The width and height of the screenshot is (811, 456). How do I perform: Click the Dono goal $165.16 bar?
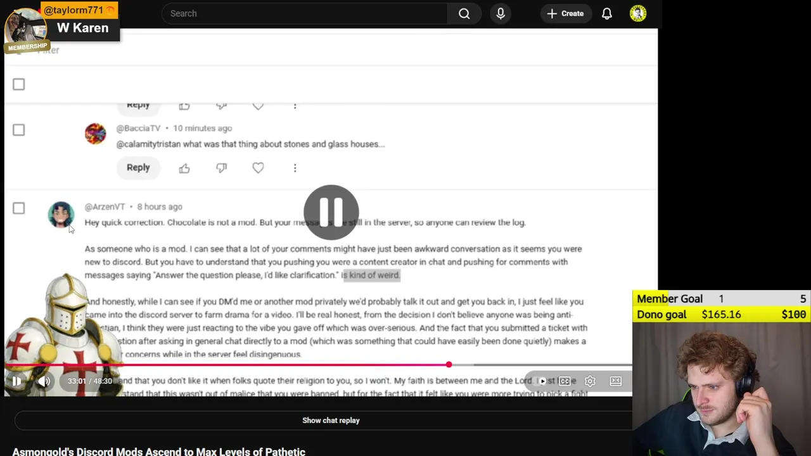(x=722, y=314)
